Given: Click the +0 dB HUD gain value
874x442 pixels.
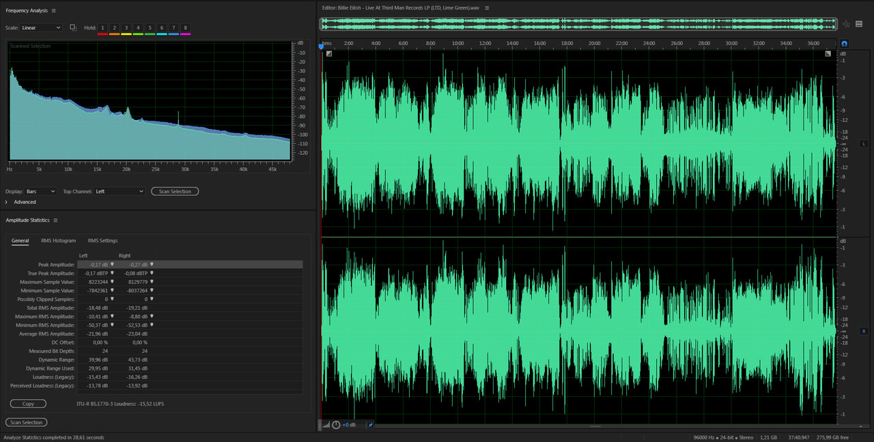Looking at the screenshot, I should pyautogui.click(x=349, y=425).
